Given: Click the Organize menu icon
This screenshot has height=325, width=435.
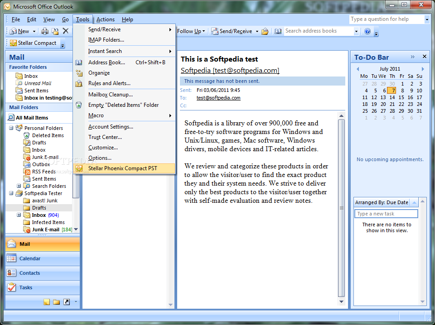Looking at the screenshot, I should point(79,73).
